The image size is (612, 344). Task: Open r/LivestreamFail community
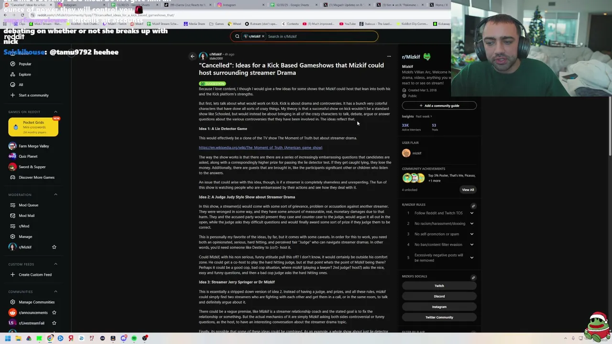pyautogui.click(x=32, y=323)
